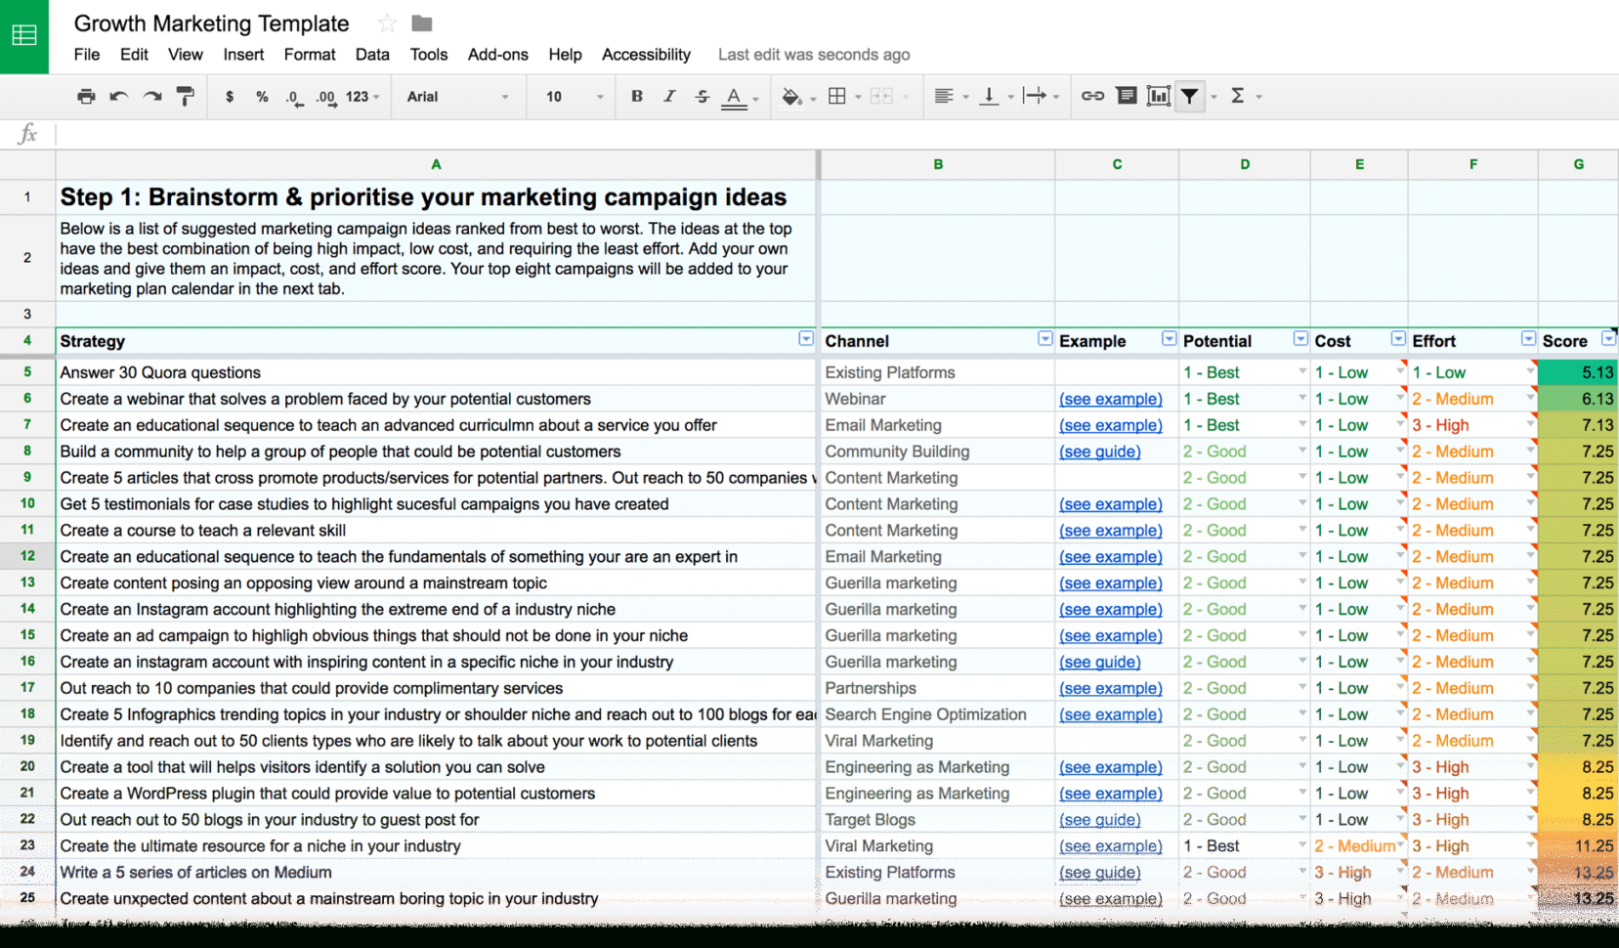This screenshot has width=1619, height=948.
Task: Open the Format menu
Action: pos(309,55)
